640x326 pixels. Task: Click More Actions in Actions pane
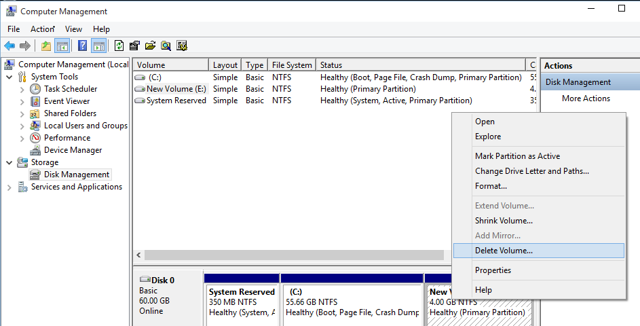[x=586, y=98]
